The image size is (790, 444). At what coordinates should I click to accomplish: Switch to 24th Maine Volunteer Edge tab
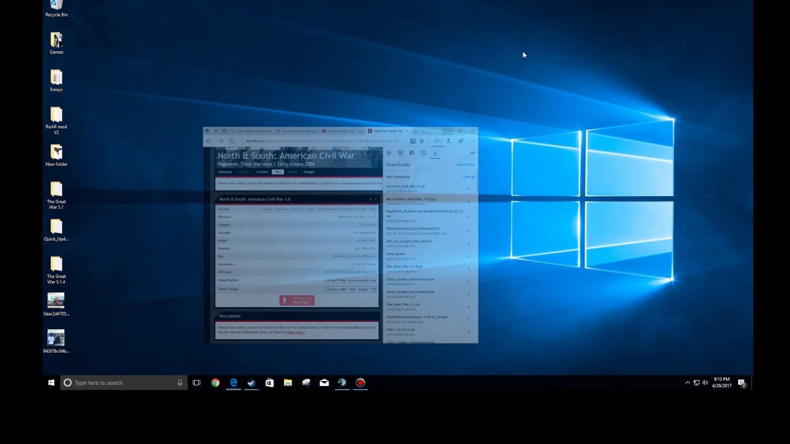tap(251, 131)
